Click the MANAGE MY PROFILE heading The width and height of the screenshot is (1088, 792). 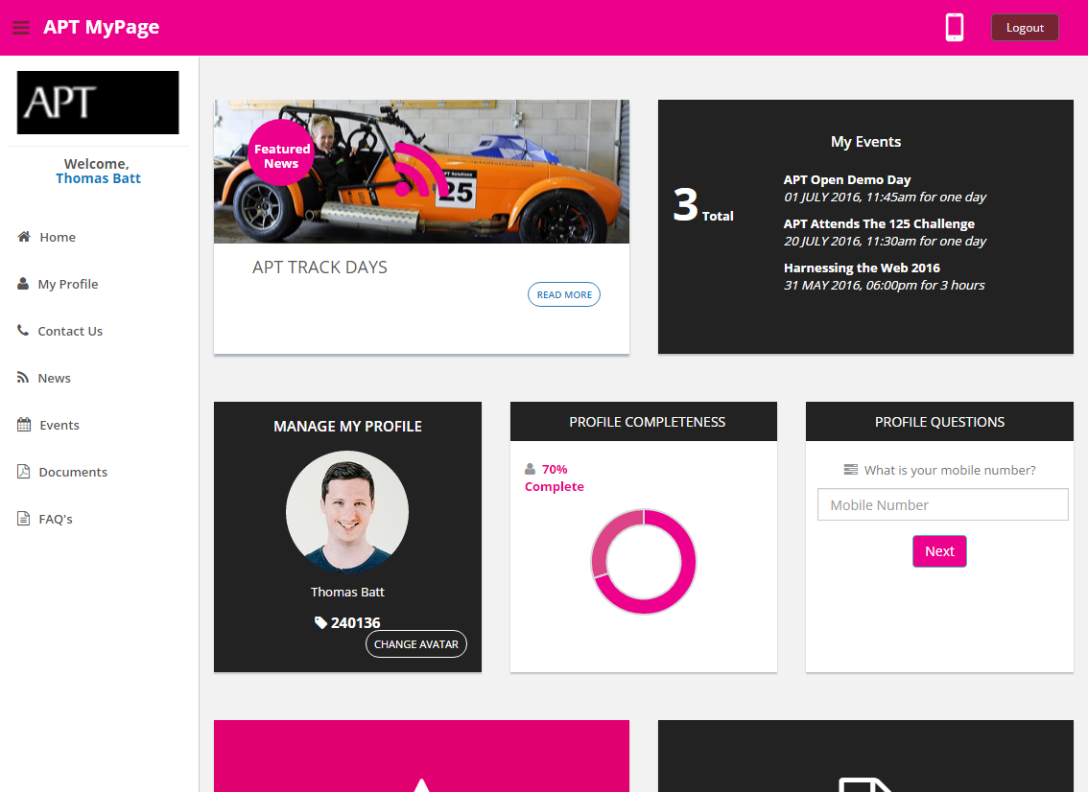tap(347, 427)
